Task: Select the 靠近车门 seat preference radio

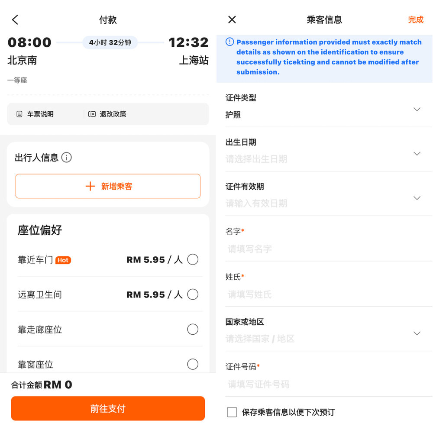Action: [192, 259]
